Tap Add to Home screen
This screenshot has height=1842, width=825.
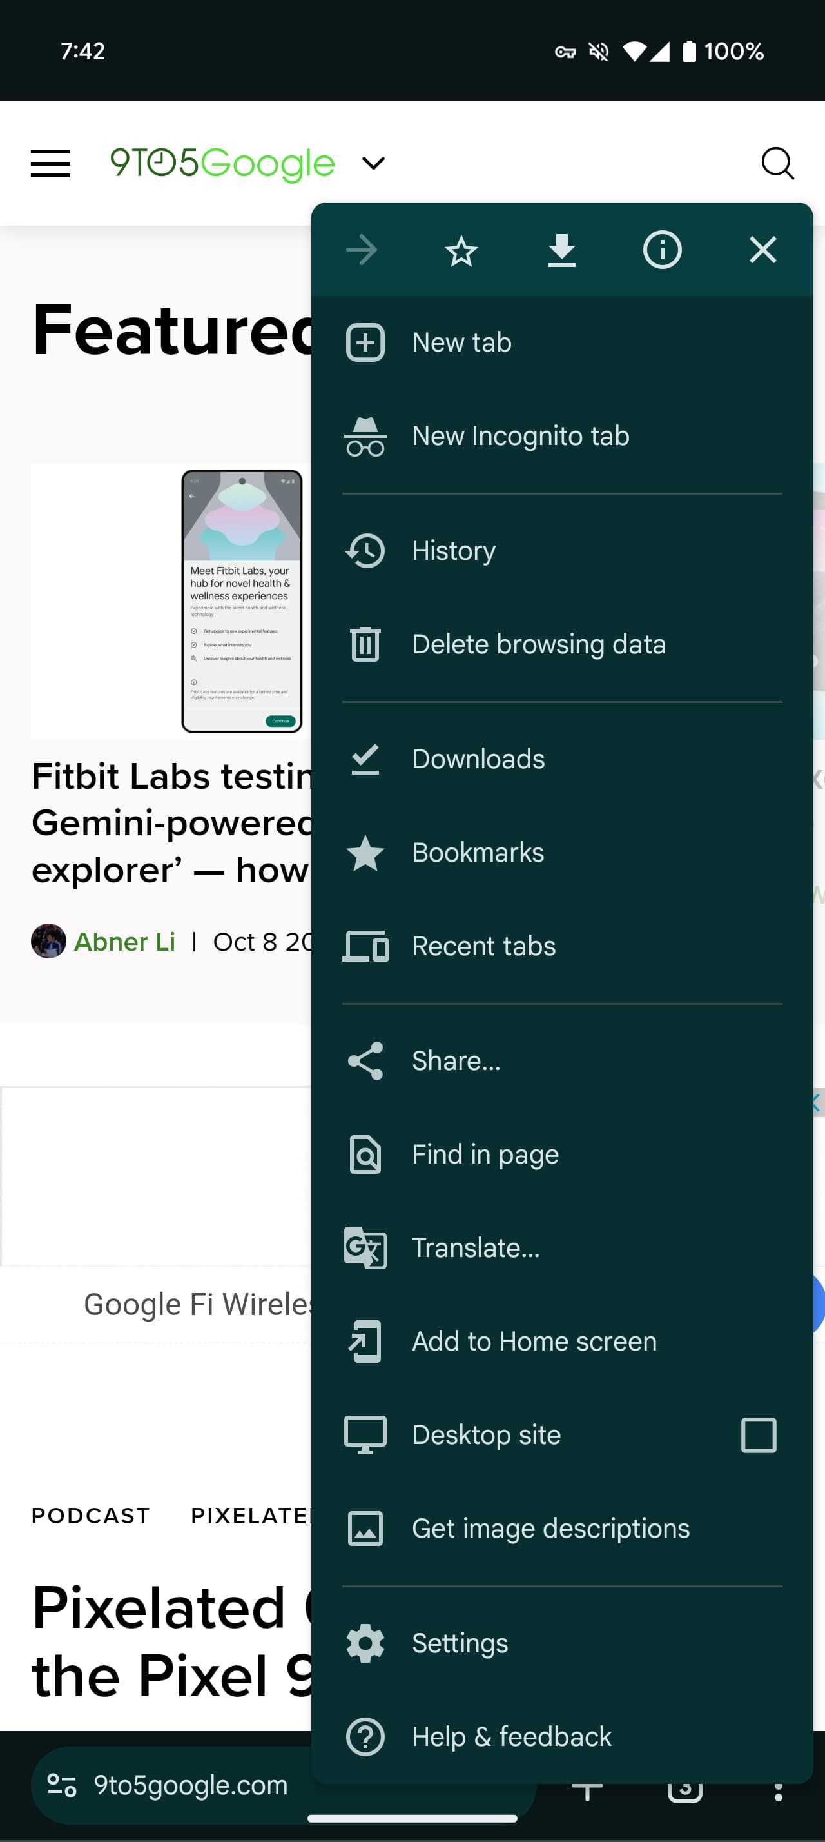(534, 1342)
